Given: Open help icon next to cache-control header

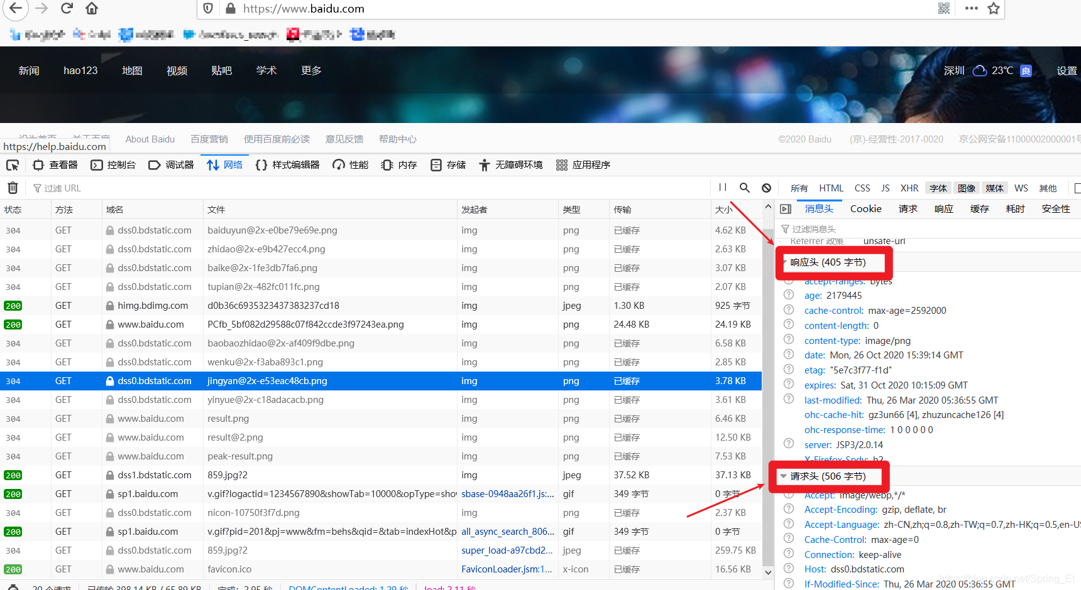Looking at the screenshot, I should pos(789,309).
